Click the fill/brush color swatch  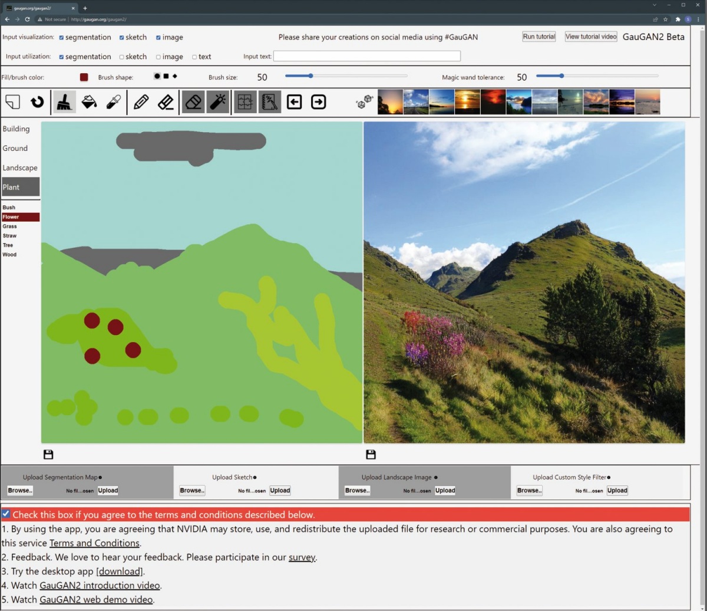click(84, 77)
